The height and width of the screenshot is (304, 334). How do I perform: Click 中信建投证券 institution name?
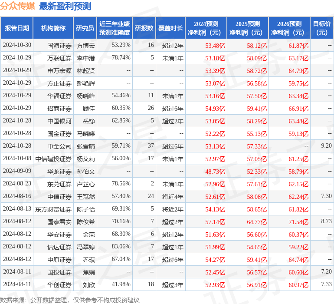(53, 159)
